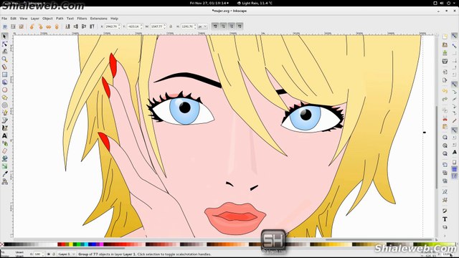
Task: Toggle scale stroke width with object
Action: pyautogui.click(x=215, y=27)
